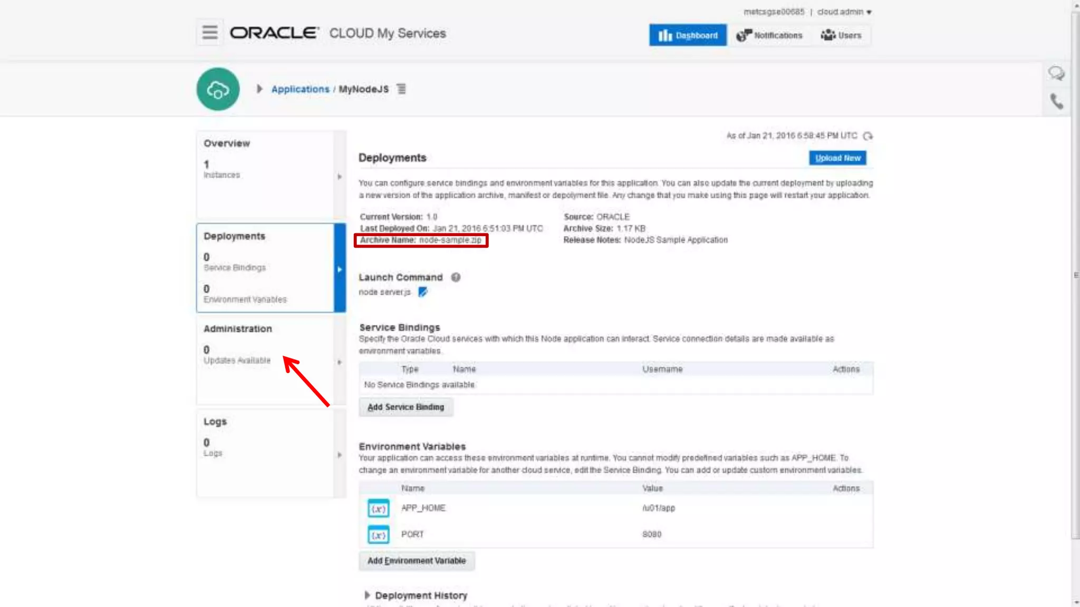
Task: Click the Deployments tile blue arrow
Action: coord(340,268)
